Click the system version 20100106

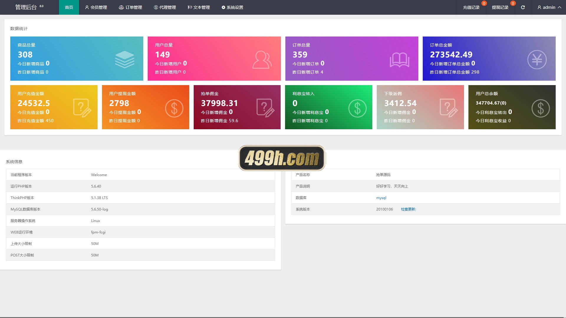pyautogui.click(x=384, y=209)
